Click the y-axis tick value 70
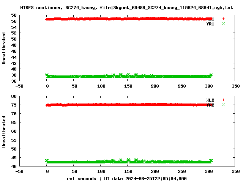The image size is (243, 182). (x=14, y=114)
